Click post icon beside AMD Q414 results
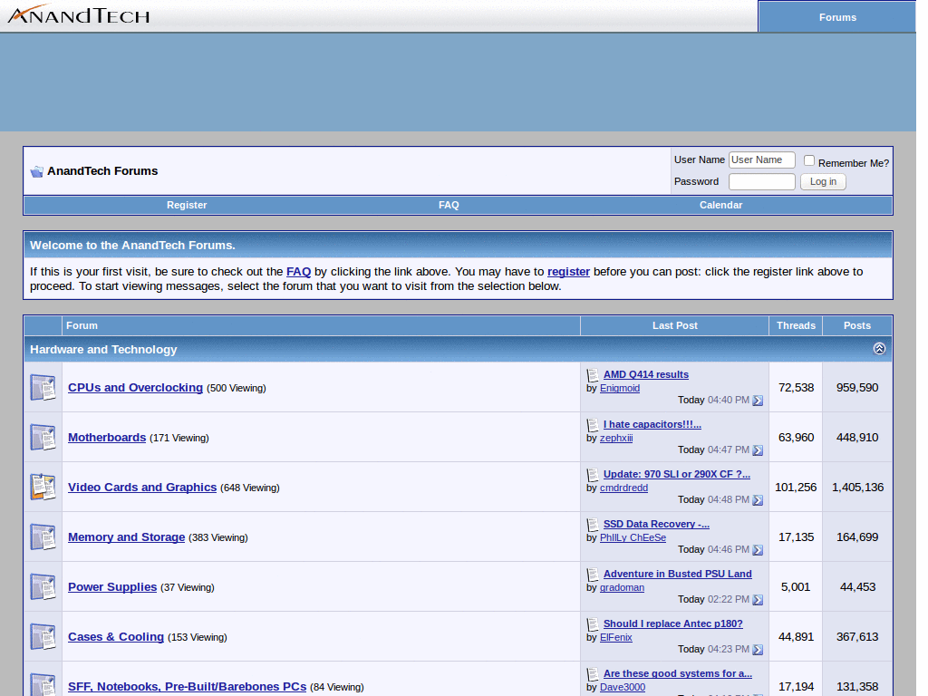928x696 pixels. 593,375
